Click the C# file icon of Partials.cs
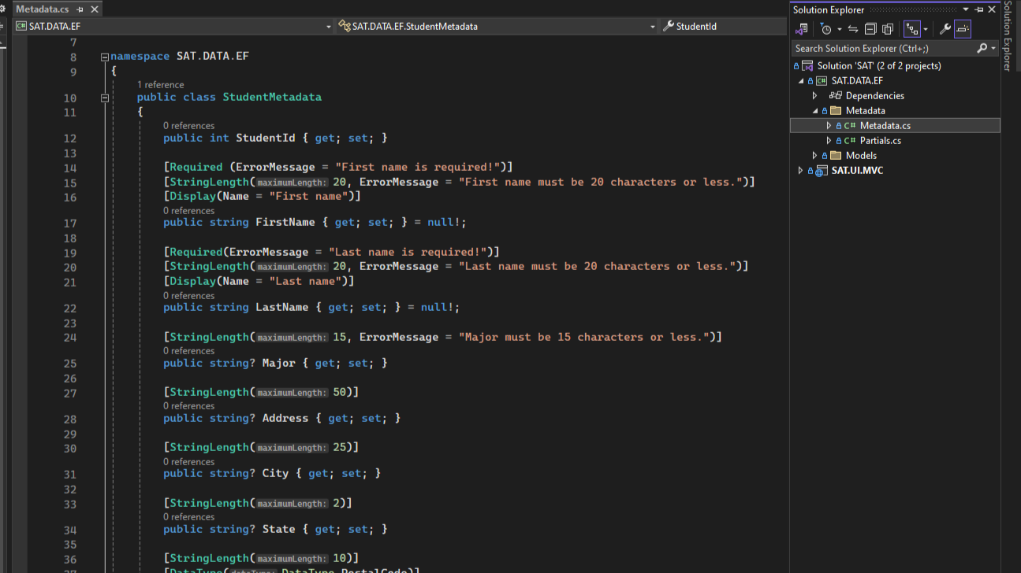 tap(850, 140)
